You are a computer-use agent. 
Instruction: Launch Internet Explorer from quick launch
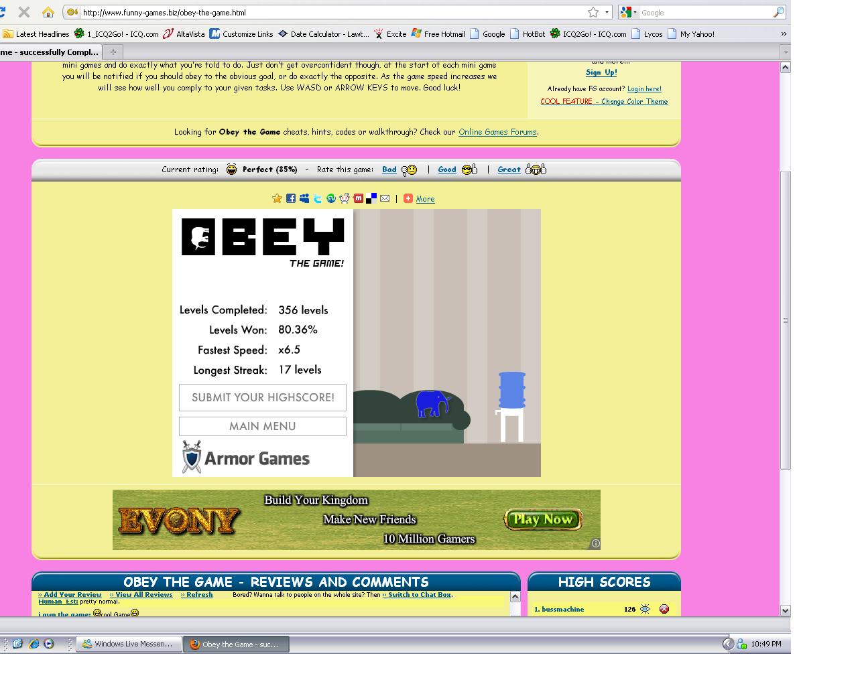coord(34,644)
